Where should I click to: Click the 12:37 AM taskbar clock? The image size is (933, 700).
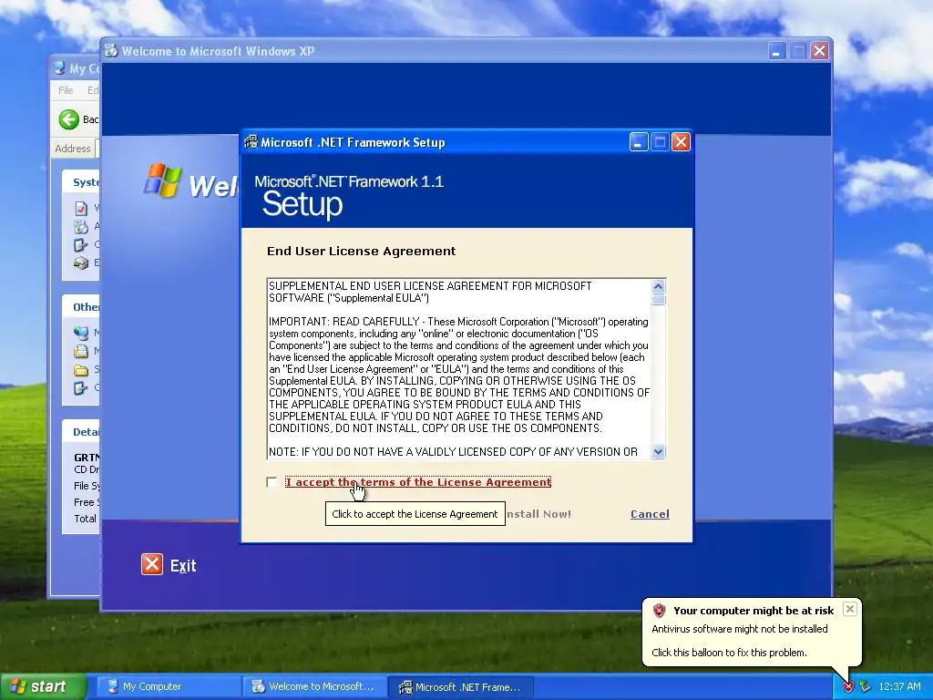[899, 687]
